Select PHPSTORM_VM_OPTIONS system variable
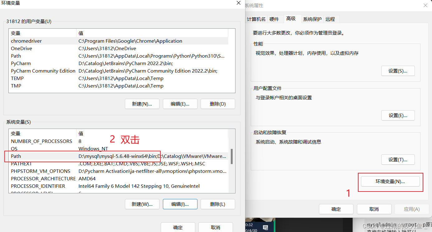The height and width of the screenshot is (232, 432). tap(118, 171)
